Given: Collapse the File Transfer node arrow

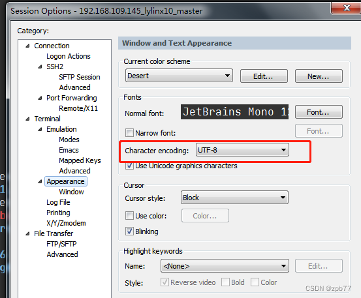Looking at the screenshot, I should point(27,234).
